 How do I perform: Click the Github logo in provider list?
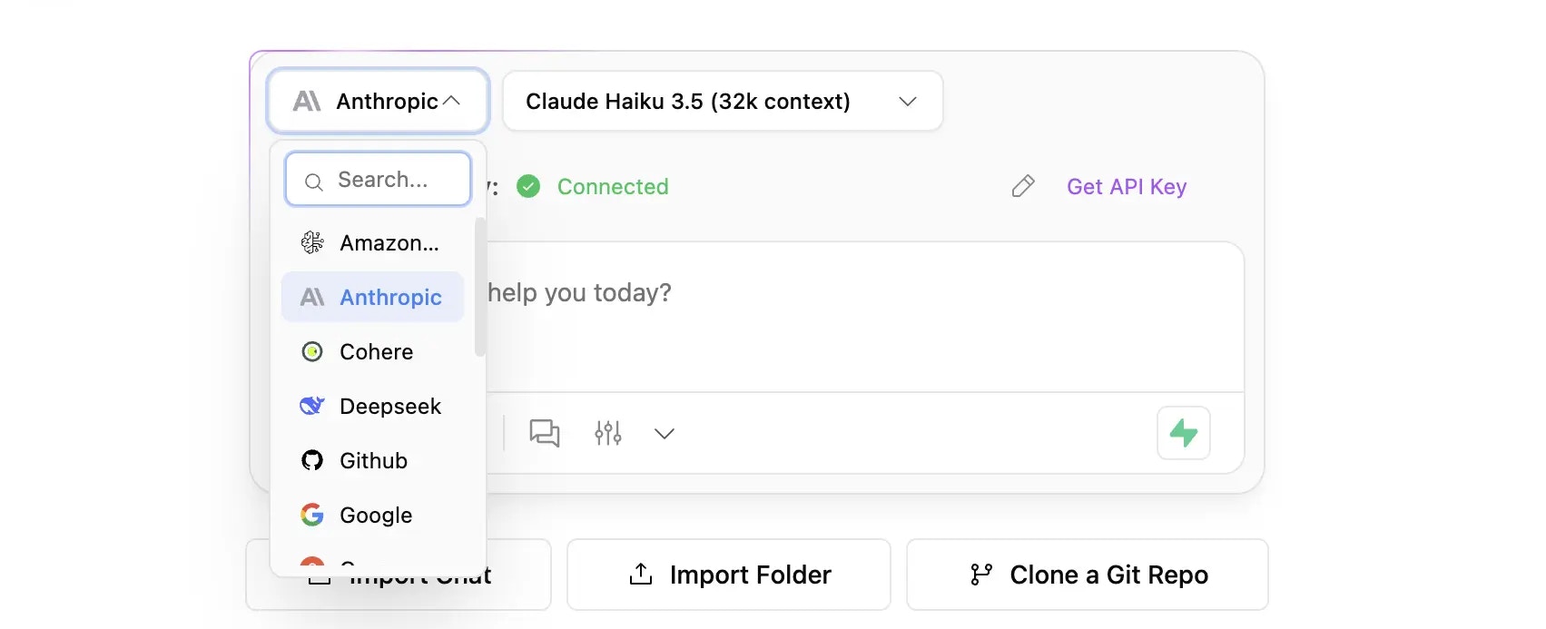click(311, 460)
